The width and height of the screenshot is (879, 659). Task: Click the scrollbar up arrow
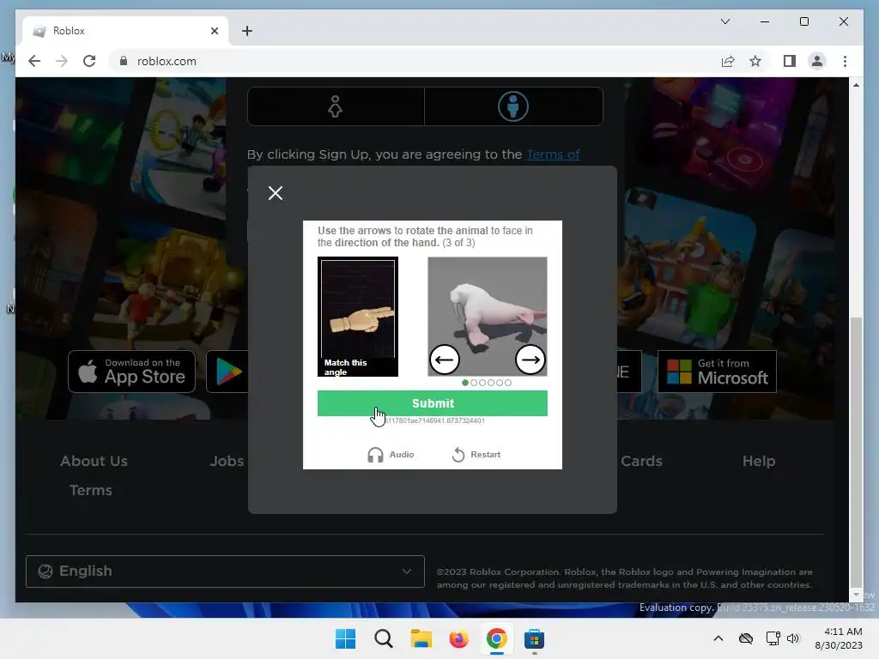click(856, 85)
